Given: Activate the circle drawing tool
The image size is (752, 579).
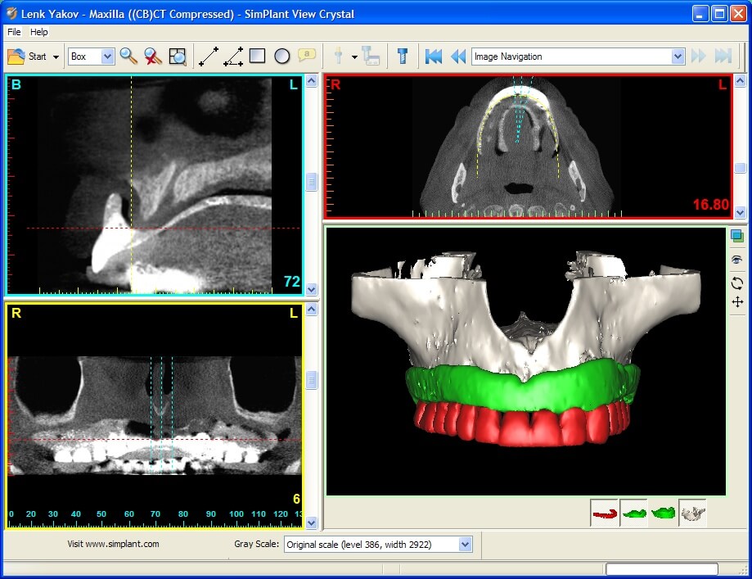Looking at the screenshot, I should (x=282, y=56).
